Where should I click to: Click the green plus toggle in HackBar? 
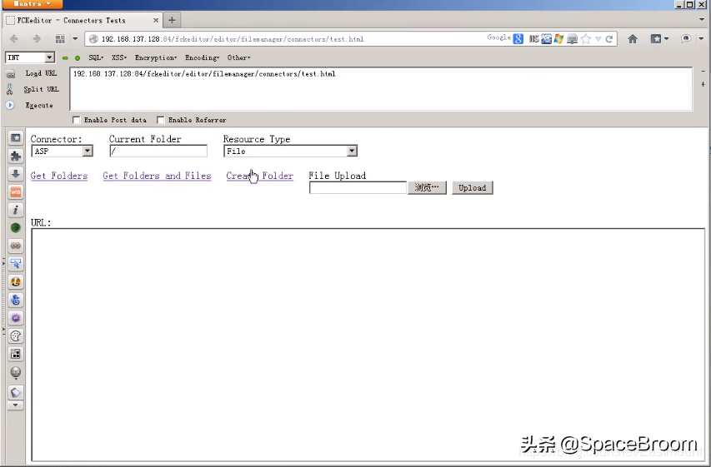78,58
